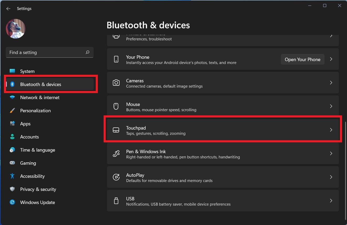Click the user profile picture

[15, 29]
